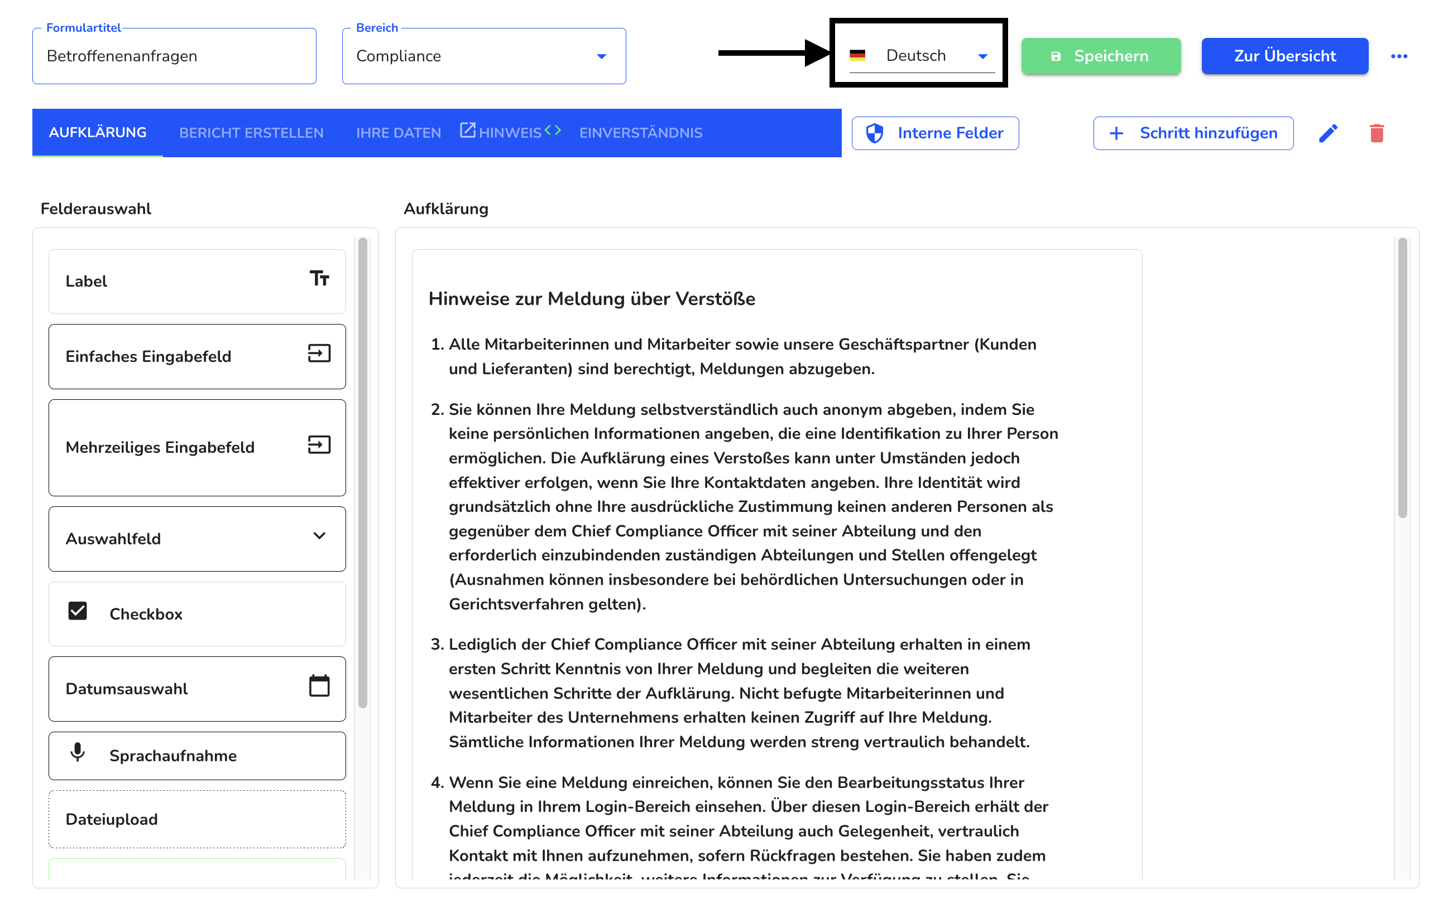Expand the Auswahlfeld chevron

pos(319,535)
